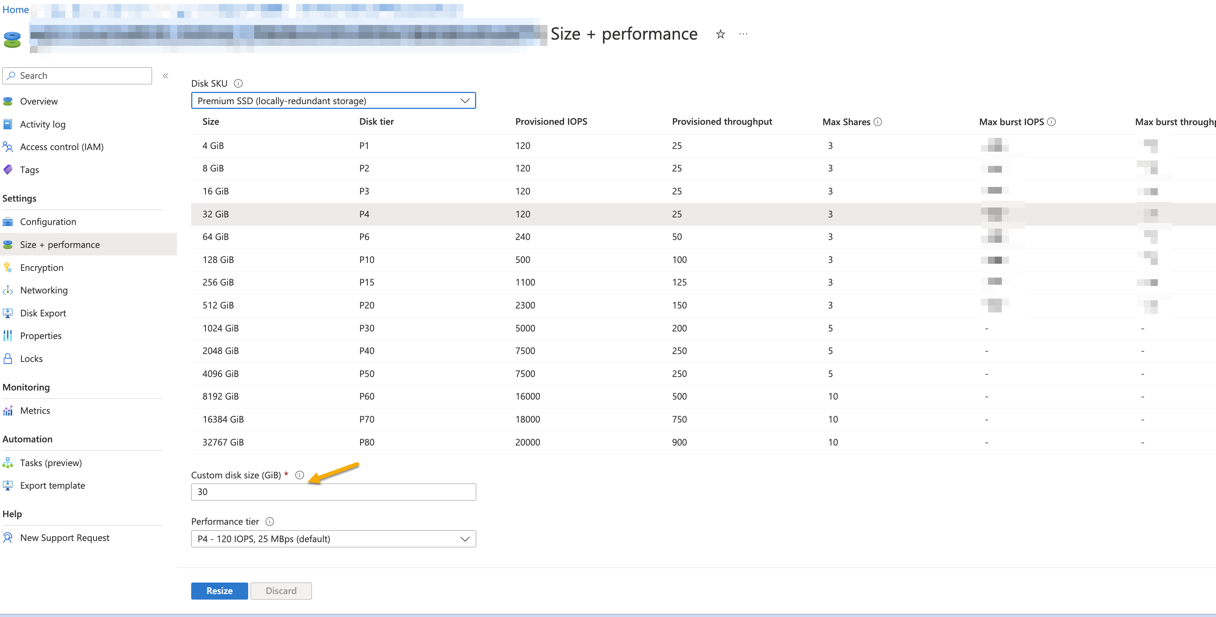Screen dimensions: 1216x617
Task: Select the Size + performance menu item
Action: coord(59,244)
